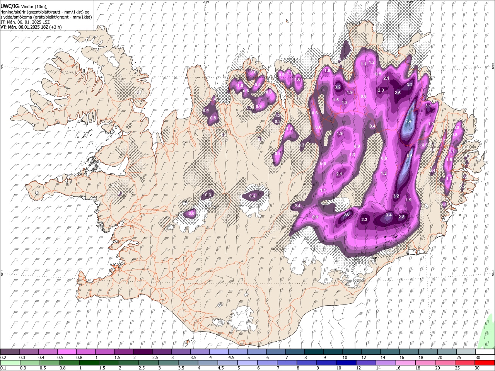Pick the dark plum 0.2 swatch, top legend row

[10, 352]
